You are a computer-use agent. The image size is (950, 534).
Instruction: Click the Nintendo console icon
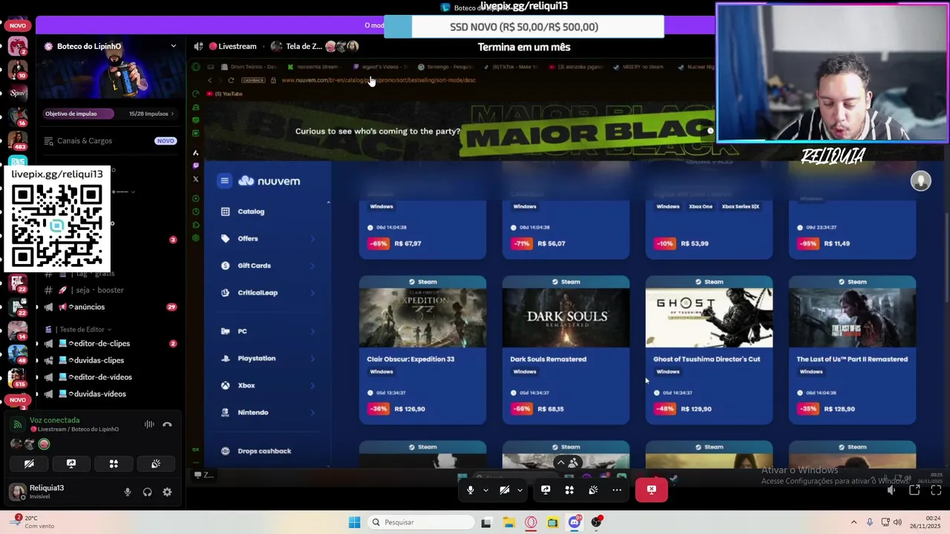225,412
